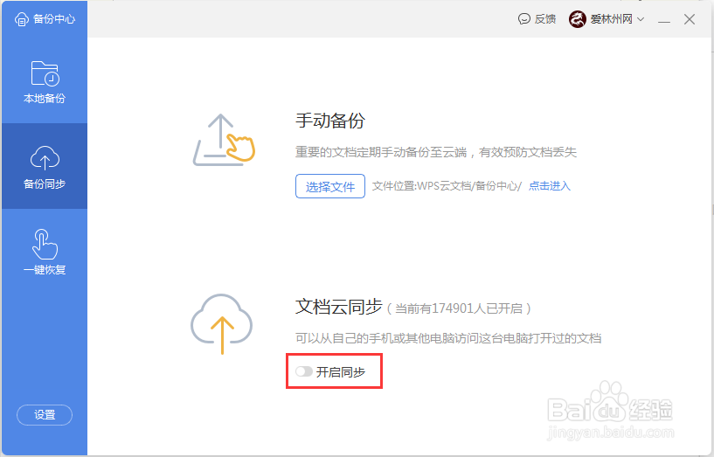Expand the 爱林州网 account dropdown arrow

point(641,19)
